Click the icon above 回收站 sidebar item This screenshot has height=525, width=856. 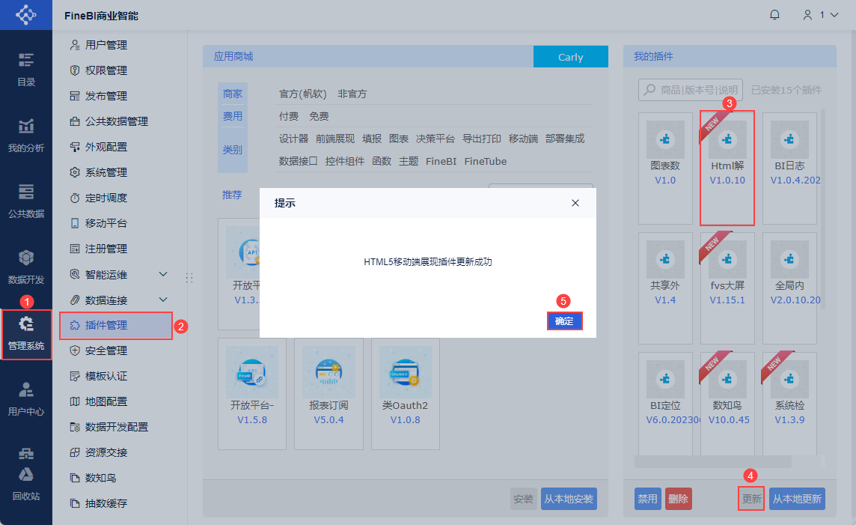[x=25, y=453]
